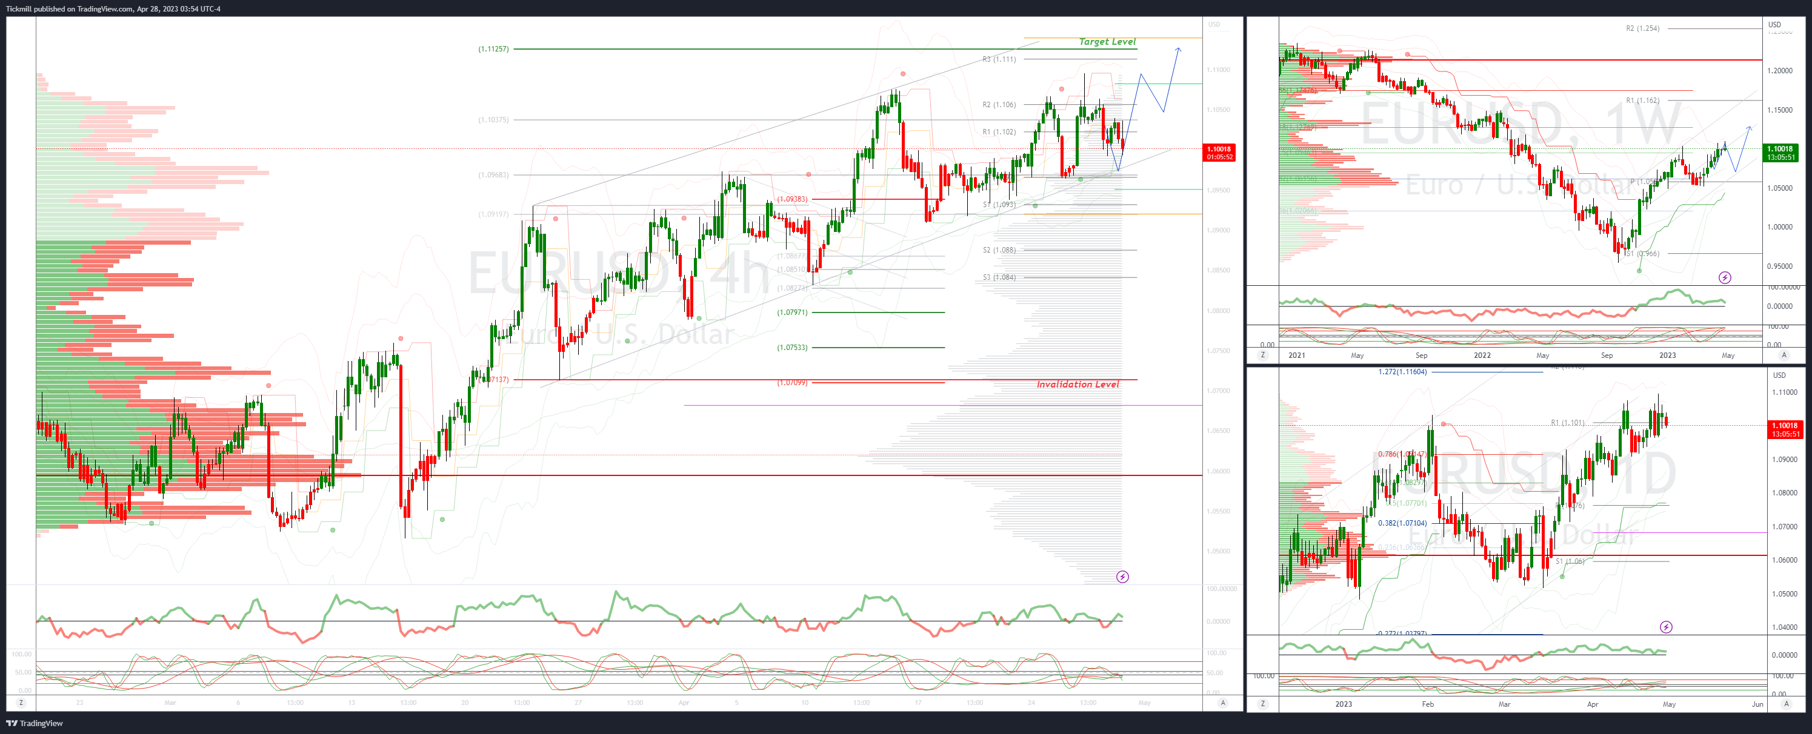Click 1.11000 on the 4h price axis

pos(1218,70)
